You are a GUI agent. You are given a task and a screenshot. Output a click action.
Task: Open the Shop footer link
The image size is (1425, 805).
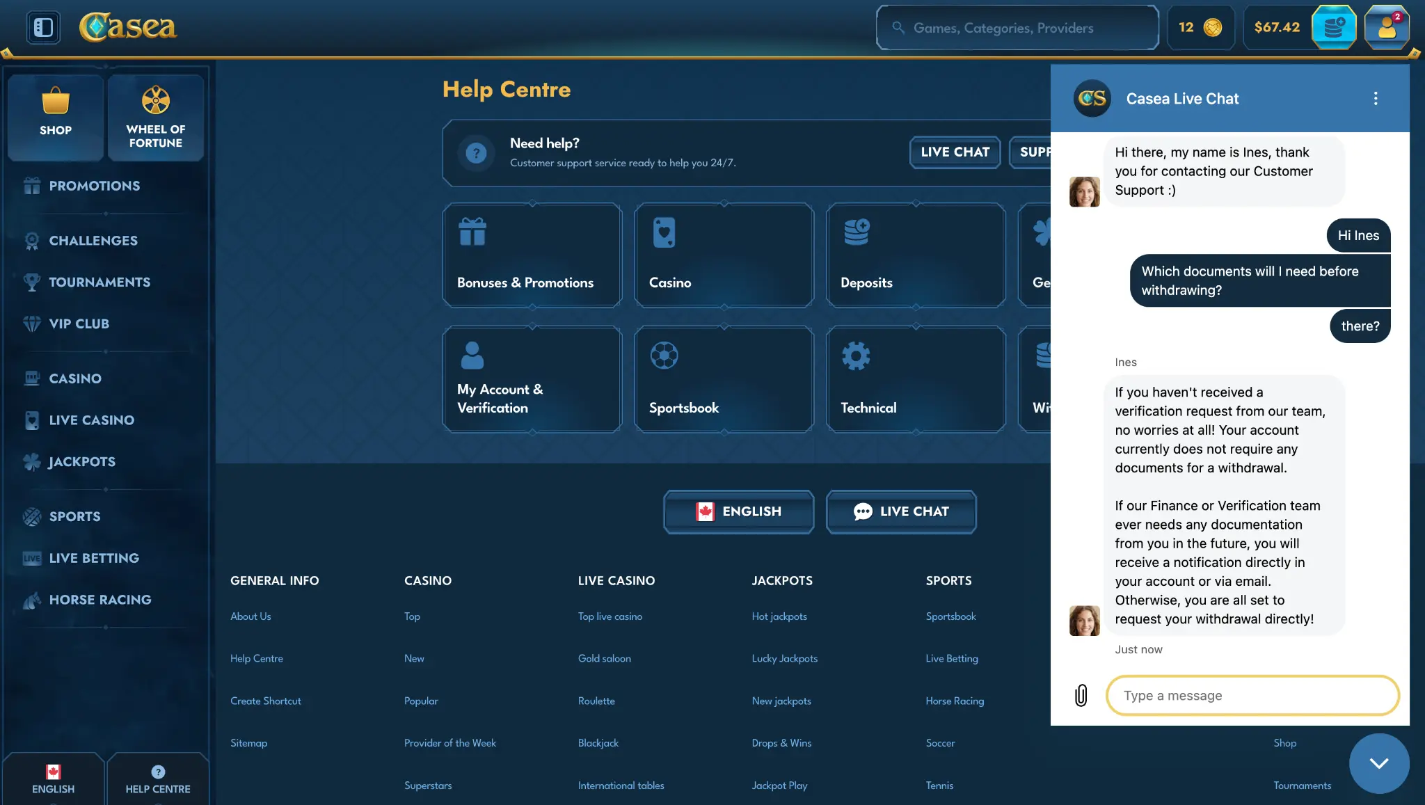click(1284, 743)
